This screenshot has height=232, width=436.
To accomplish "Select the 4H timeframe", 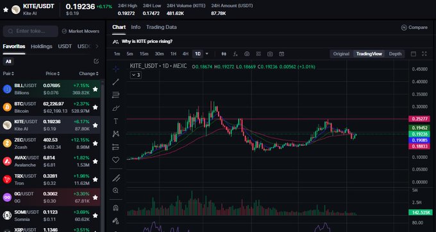I will 185,54.
